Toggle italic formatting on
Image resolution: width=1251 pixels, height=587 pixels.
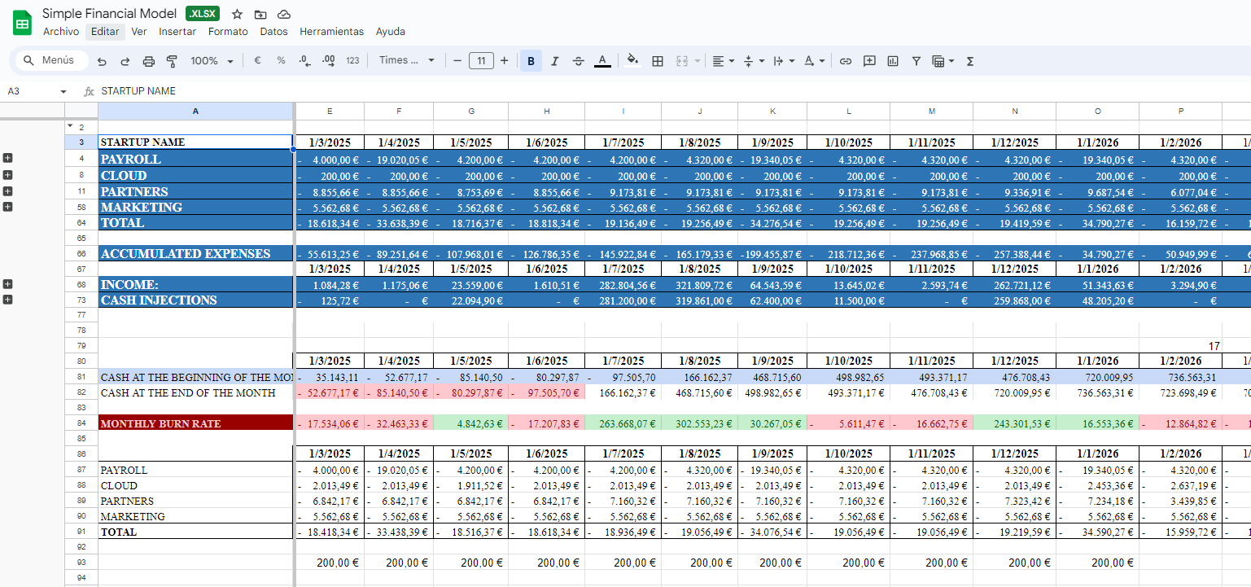point(554,60)
